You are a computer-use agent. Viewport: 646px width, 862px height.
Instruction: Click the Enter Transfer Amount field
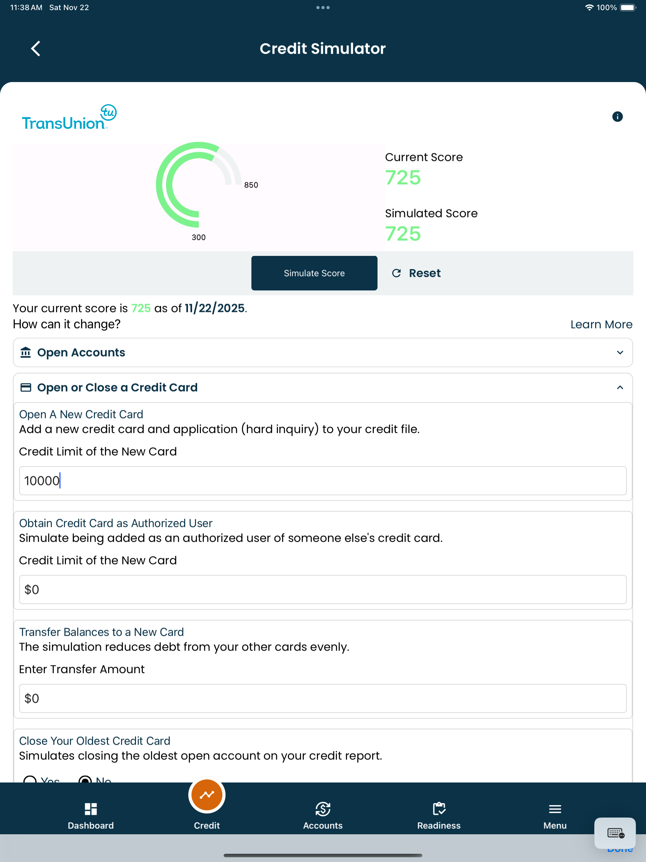323,698
